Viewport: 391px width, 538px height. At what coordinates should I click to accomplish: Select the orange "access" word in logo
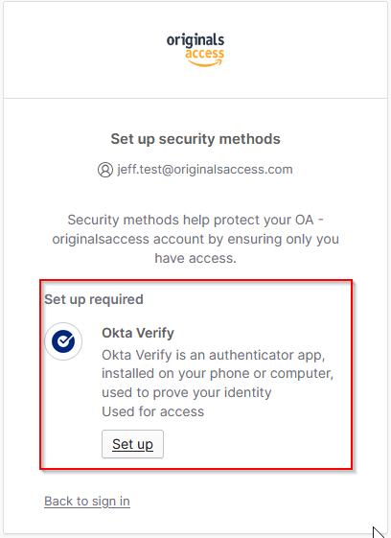click(x=205, y=54)
